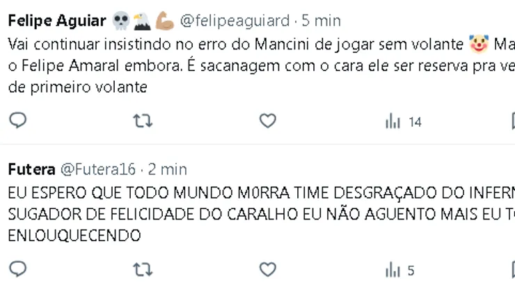View analytics showing 14 views

coord(404,122)
